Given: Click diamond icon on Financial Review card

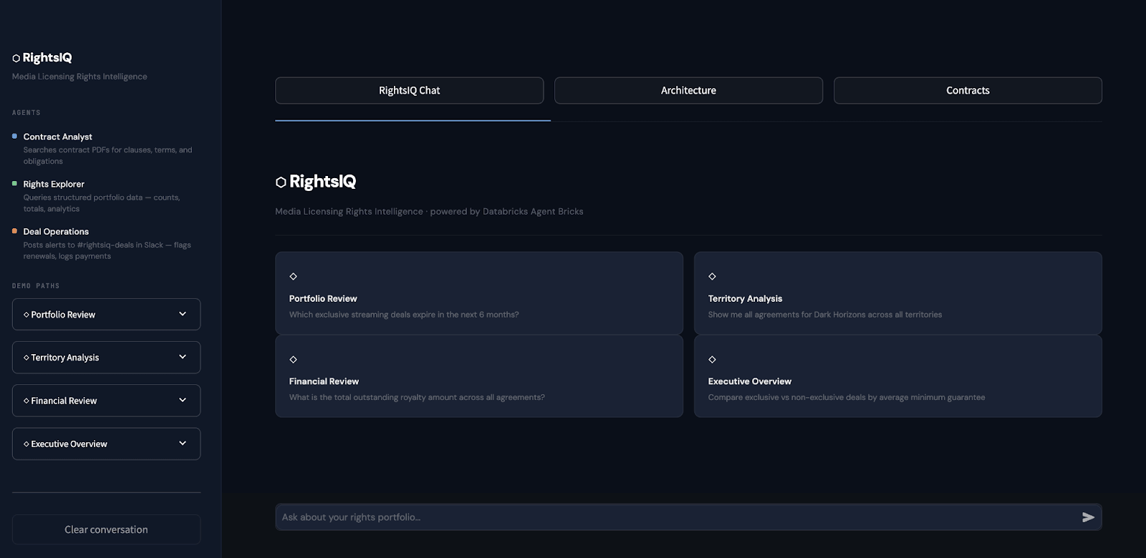Looking at the screenshot, I should [293, 360].
